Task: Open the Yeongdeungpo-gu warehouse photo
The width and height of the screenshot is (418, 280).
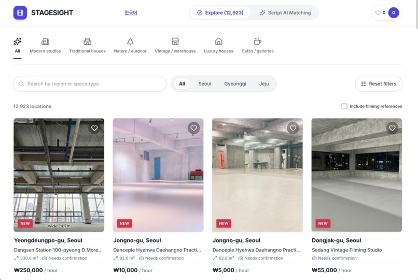Action: [59, 175]
